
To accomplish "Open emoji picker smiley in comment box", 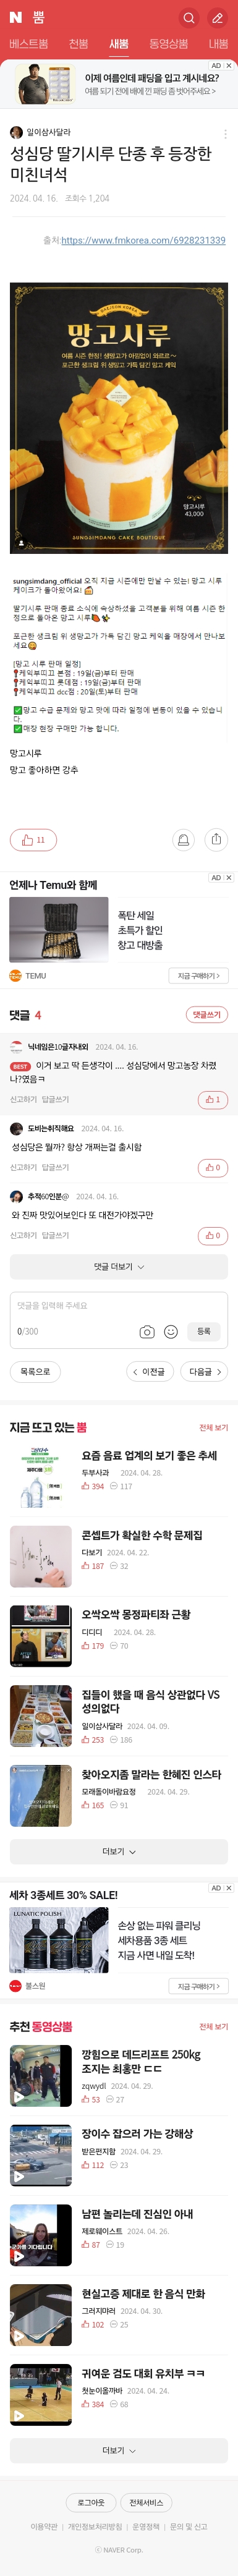I will pos(170,1331).
